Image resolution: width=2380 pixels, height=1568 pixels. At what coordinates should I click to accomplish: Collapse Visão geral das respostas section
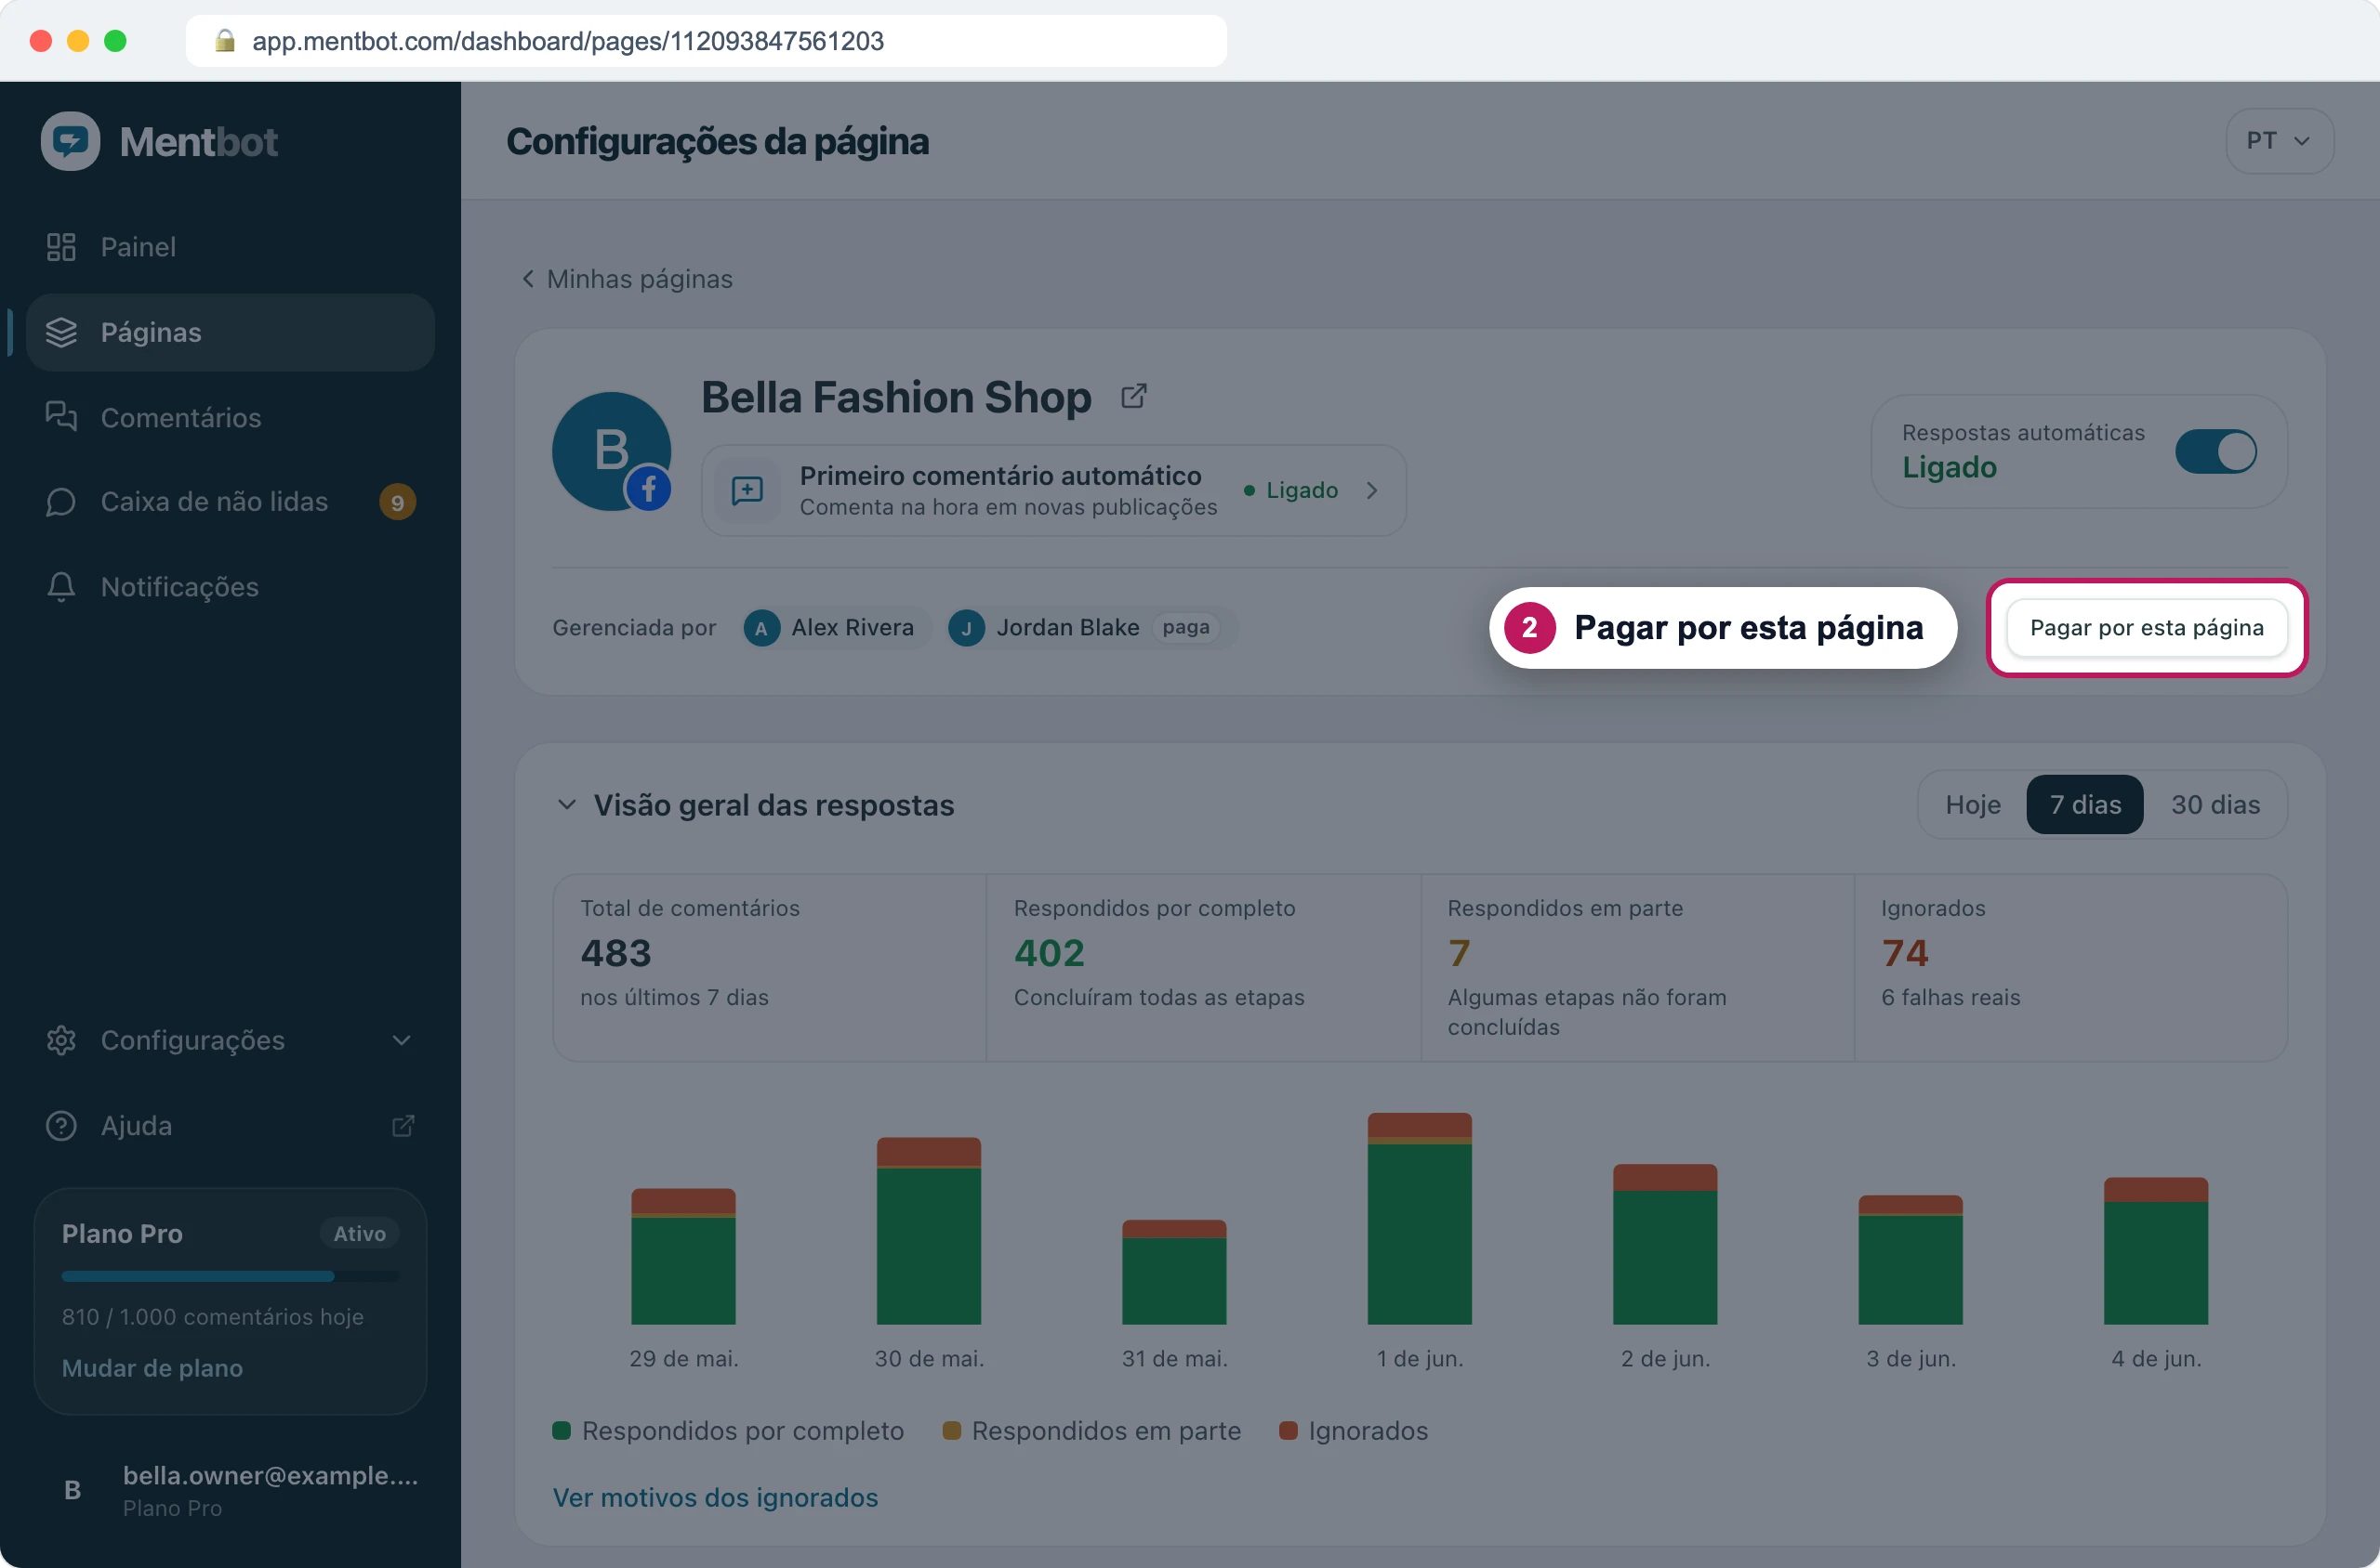566,805
